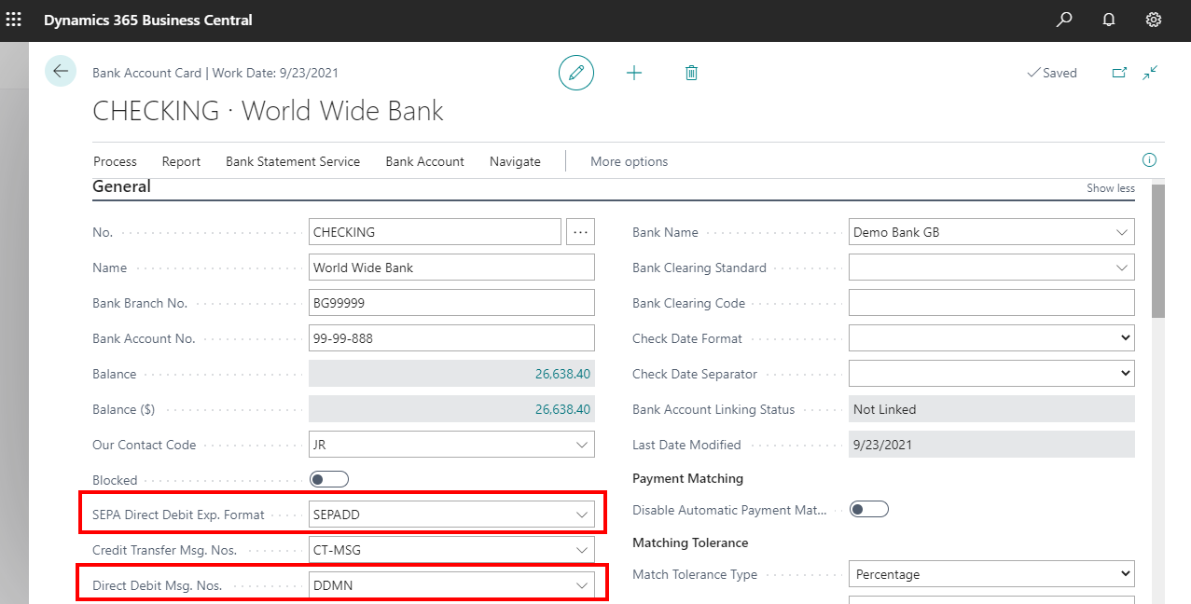Open Direct Debit Msg. Nos. dropdown

[x=582, y=585]
